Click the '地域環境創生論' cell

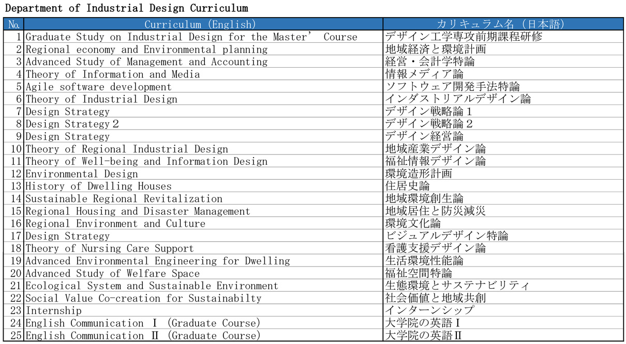point(503,198)
